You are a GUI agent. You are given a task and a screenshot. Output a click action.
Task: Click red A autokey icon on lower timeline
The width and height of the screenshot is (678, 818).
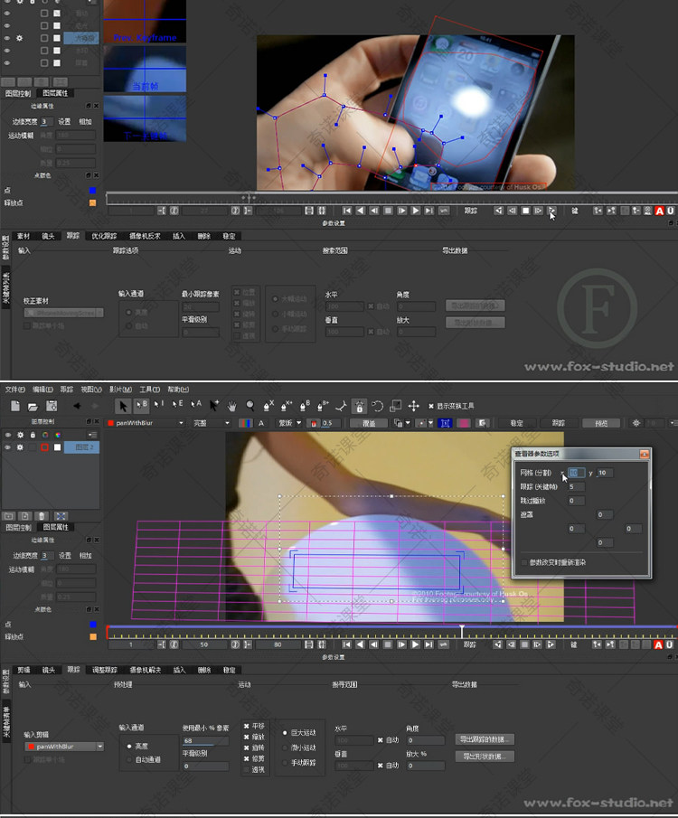coord(658,645)
